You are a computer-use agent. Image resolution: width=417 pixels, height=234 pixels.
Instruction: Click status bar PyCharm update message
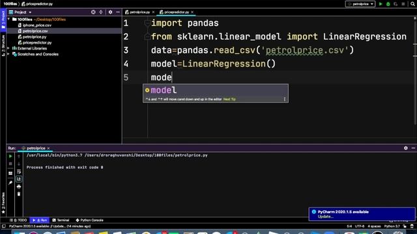(50, 226)
